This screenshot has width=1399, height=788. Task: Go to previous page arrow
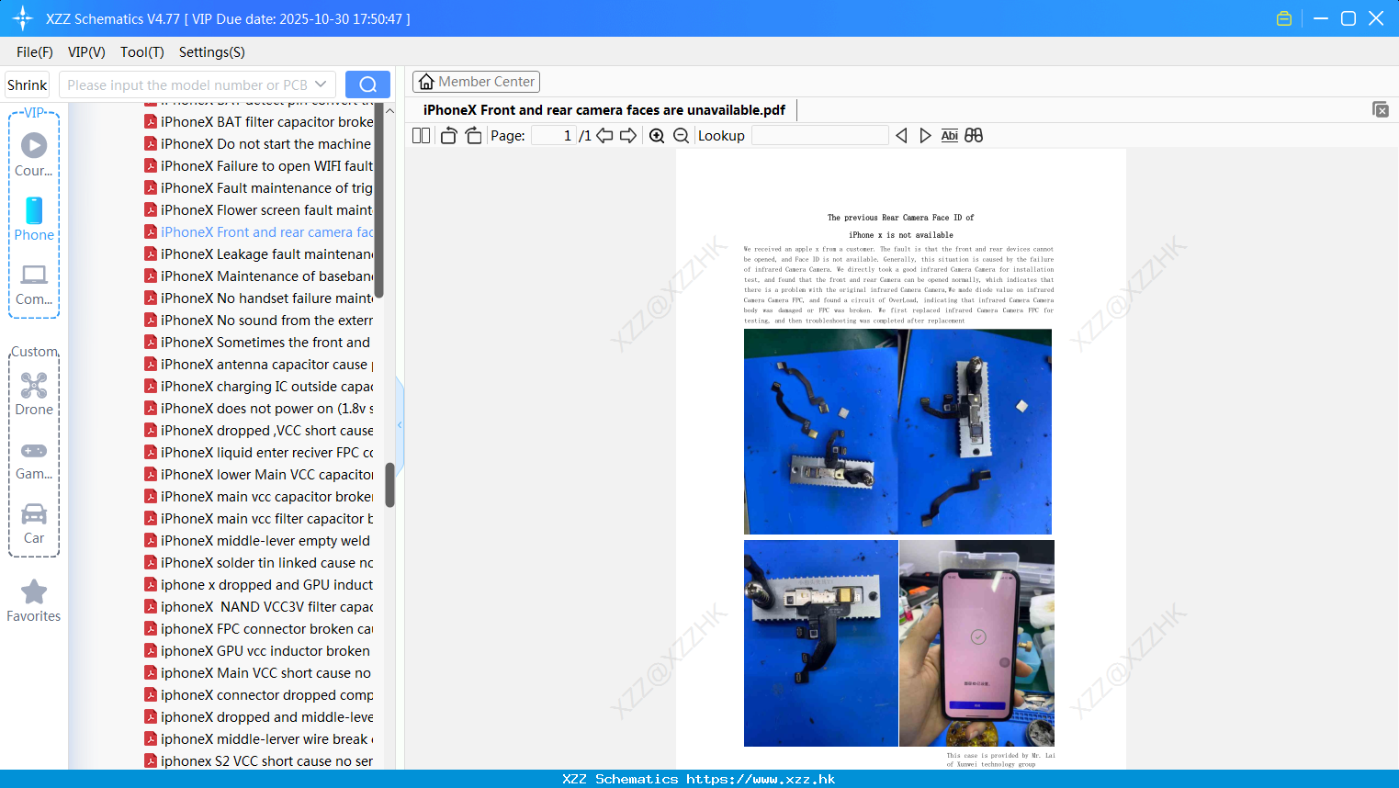coord(604,136)
